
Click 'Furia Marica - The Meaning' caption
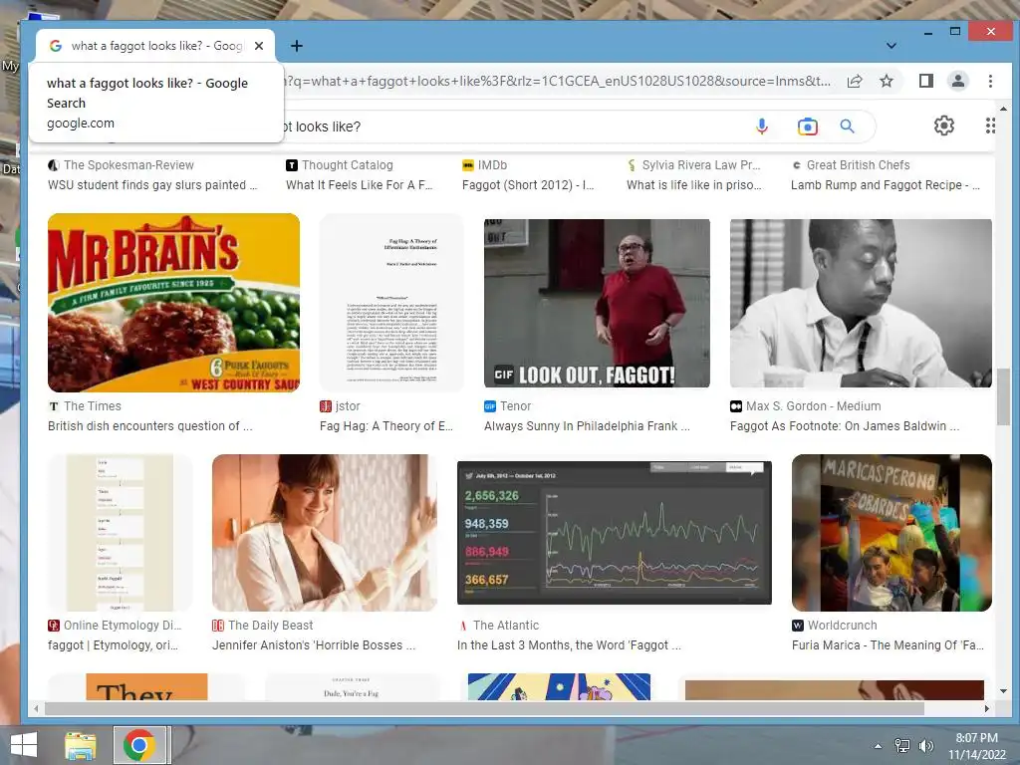coord(888,645)
